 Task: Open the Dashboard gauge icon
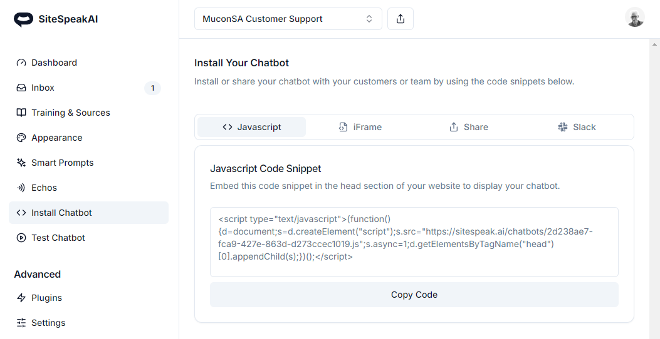coord(21,63)
